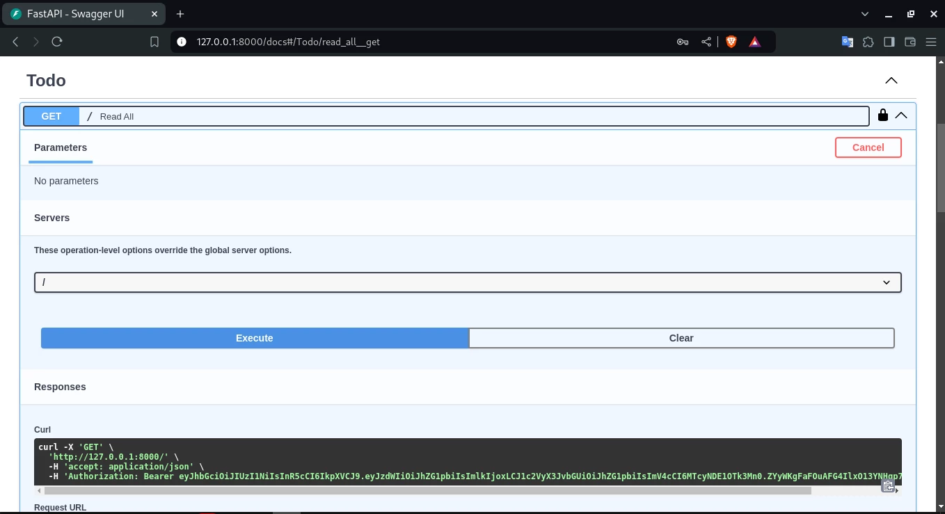Open the tab search dropdown arrow
This screenshot has width=945, height=514.
(x=865, y=14)
